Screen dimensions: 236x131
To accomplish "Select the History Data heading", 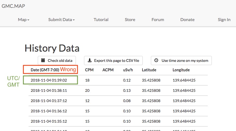I will pos(52,48).
